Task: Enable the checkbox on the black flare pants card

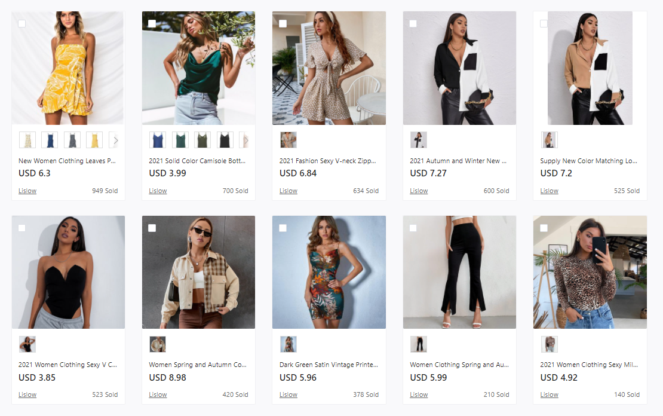Action: [x=413, y=228]
